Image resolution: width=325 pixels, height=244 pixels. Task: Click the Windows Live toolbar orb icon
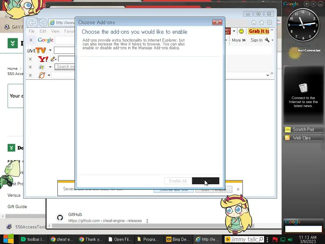(x=42, y=67)
